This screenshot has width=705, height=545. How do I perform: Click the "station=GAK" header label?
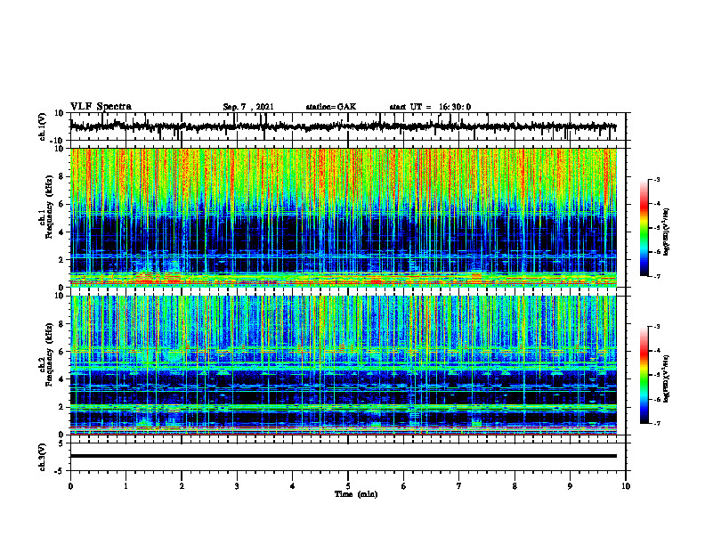pos(331,107)
